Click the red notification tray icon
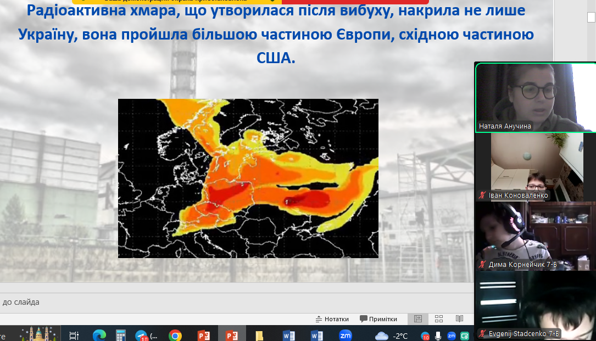This screenshot has width=596, height=341. coord(425,336)
